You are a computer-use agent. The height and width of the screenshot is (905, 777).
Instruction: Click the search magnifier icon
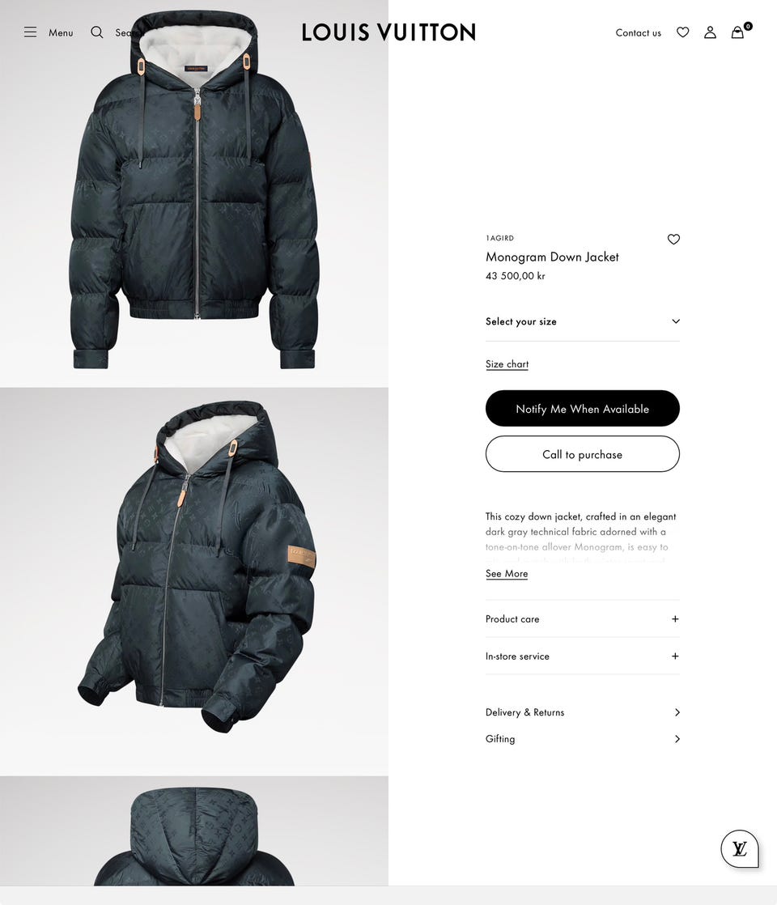pyautogui.click(x=97, y=32)
